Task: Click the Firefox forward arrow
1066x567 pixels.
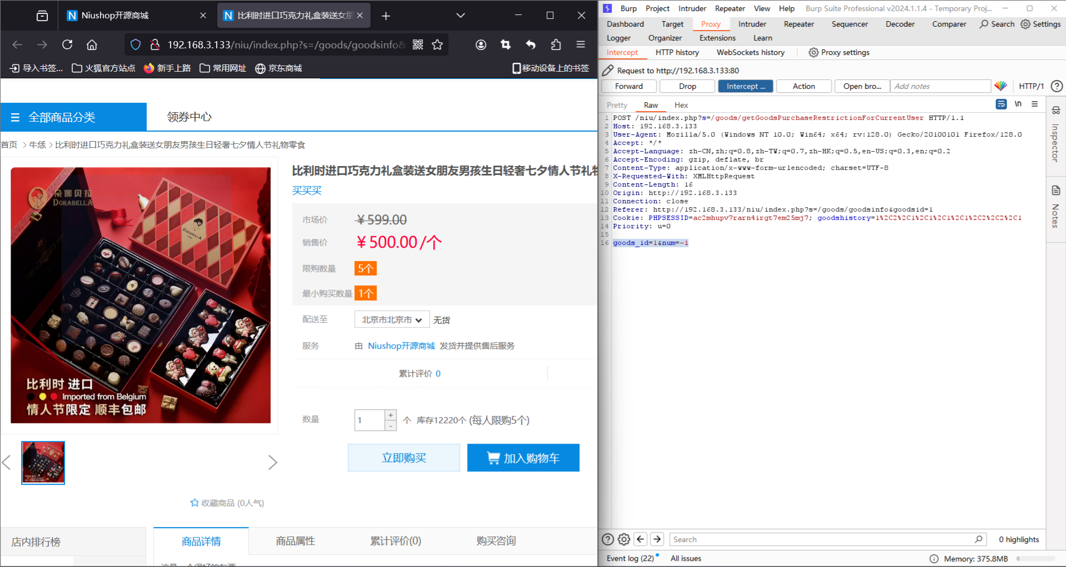Action: coord(42,44)
